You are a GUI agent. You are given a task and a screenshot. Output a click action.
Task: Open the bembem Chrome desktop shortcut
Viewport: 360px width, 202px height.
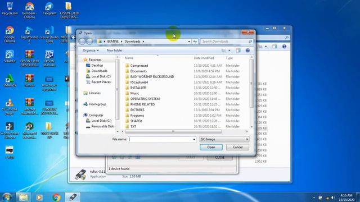tap(29, 10)
